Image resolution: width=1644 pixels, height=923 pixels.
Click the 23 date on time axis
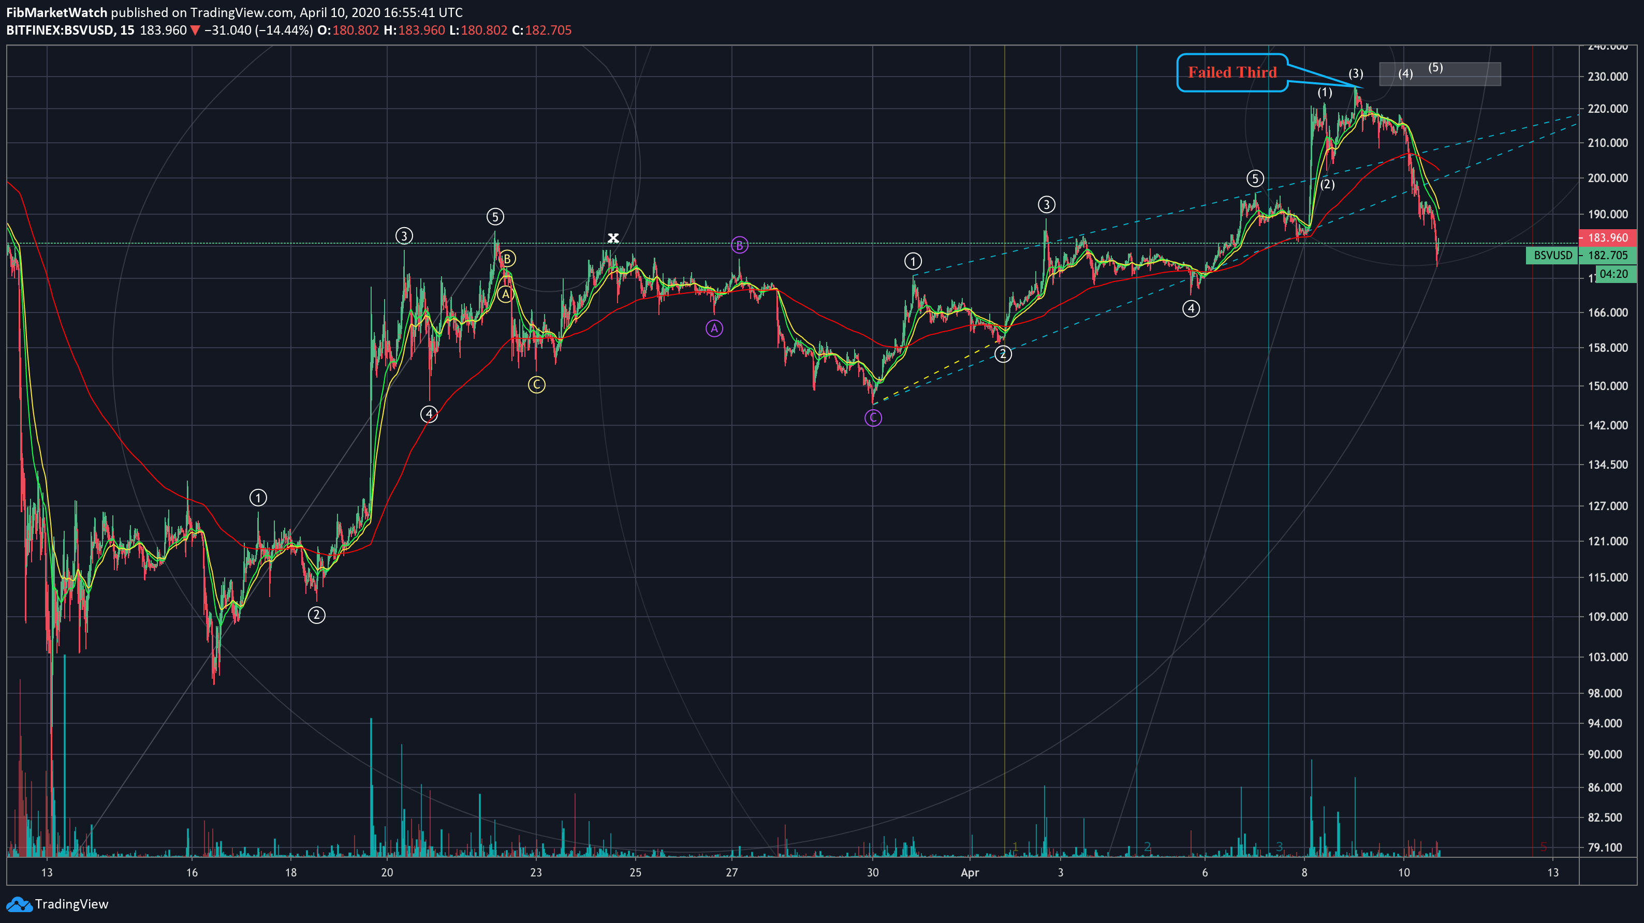tap(536, 873)
